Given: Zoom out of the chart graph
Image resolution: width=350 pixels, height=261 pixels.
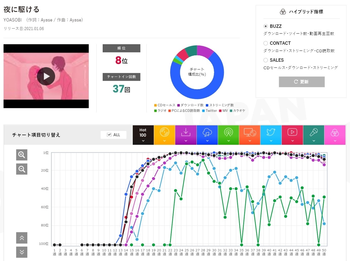Looking at the screenshot, I should point(22,169).
